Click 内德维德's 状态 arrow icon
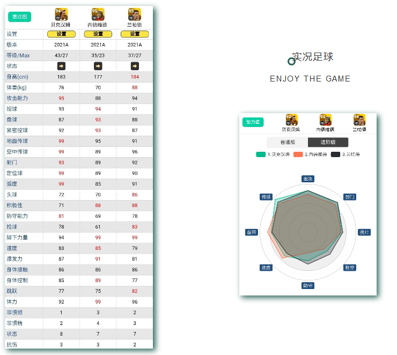This screenshot has width=397, height=355. point(98,66)
